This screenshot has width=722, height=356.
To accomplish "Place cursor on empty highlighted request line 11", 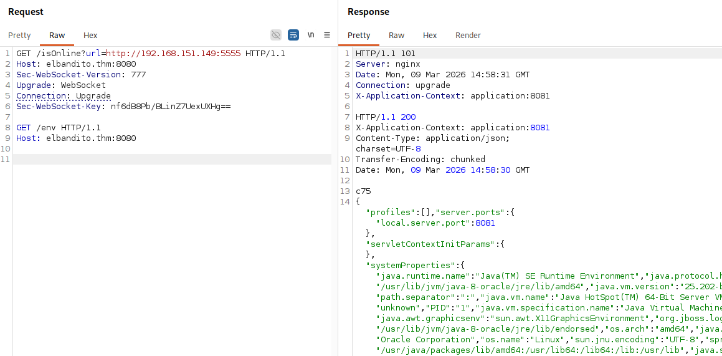I will click(x=172, y=160).
